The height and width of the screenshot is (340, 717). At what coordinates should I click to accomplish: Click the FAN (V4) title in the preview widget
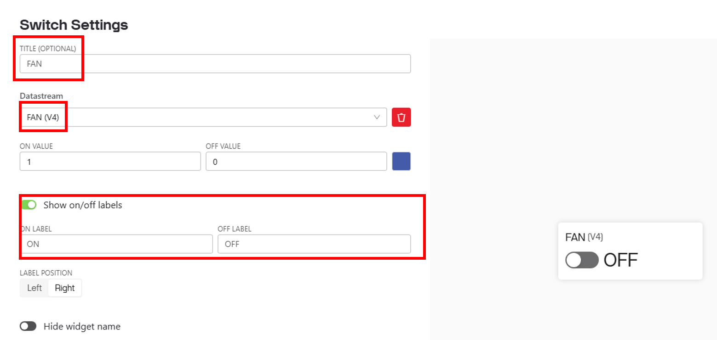click(584, 237)
